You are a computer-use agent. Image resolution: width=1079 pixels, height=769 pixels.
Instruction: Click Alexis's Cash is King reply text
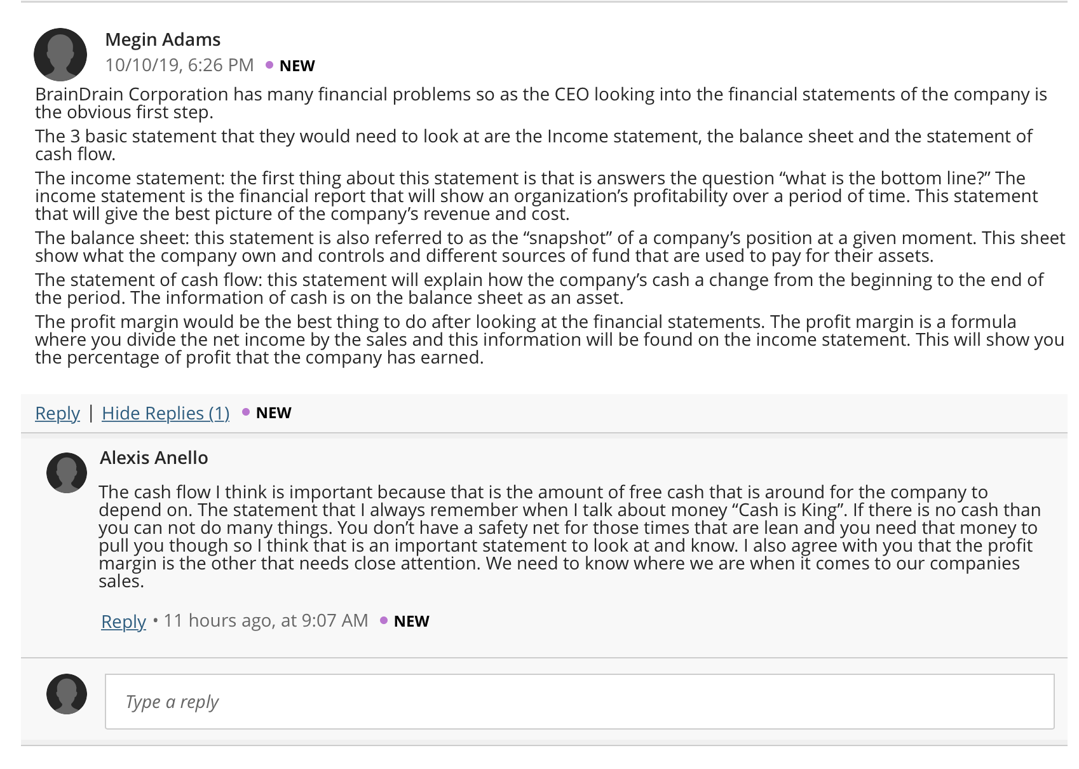(x=569, y=536)
